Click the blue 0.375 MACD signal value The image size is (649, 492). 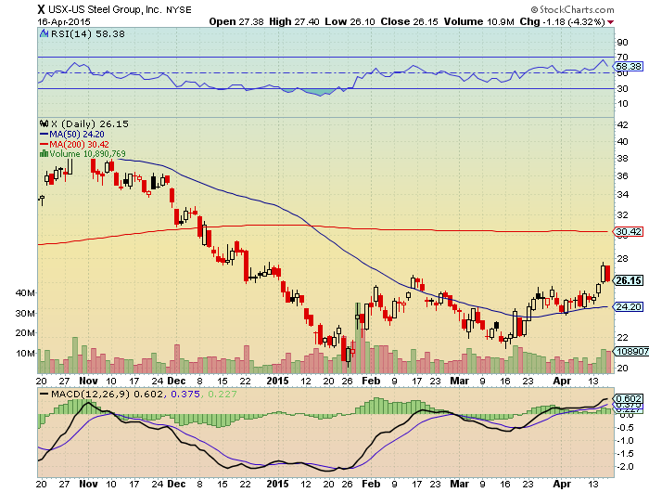pos(185,394)
